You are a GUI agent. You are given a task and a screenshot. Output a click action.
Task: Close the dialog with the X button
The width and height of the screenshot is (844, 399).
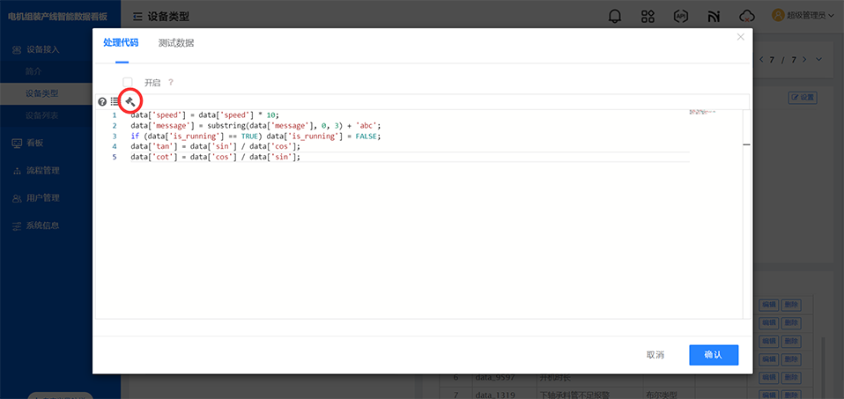coord(740,37)
